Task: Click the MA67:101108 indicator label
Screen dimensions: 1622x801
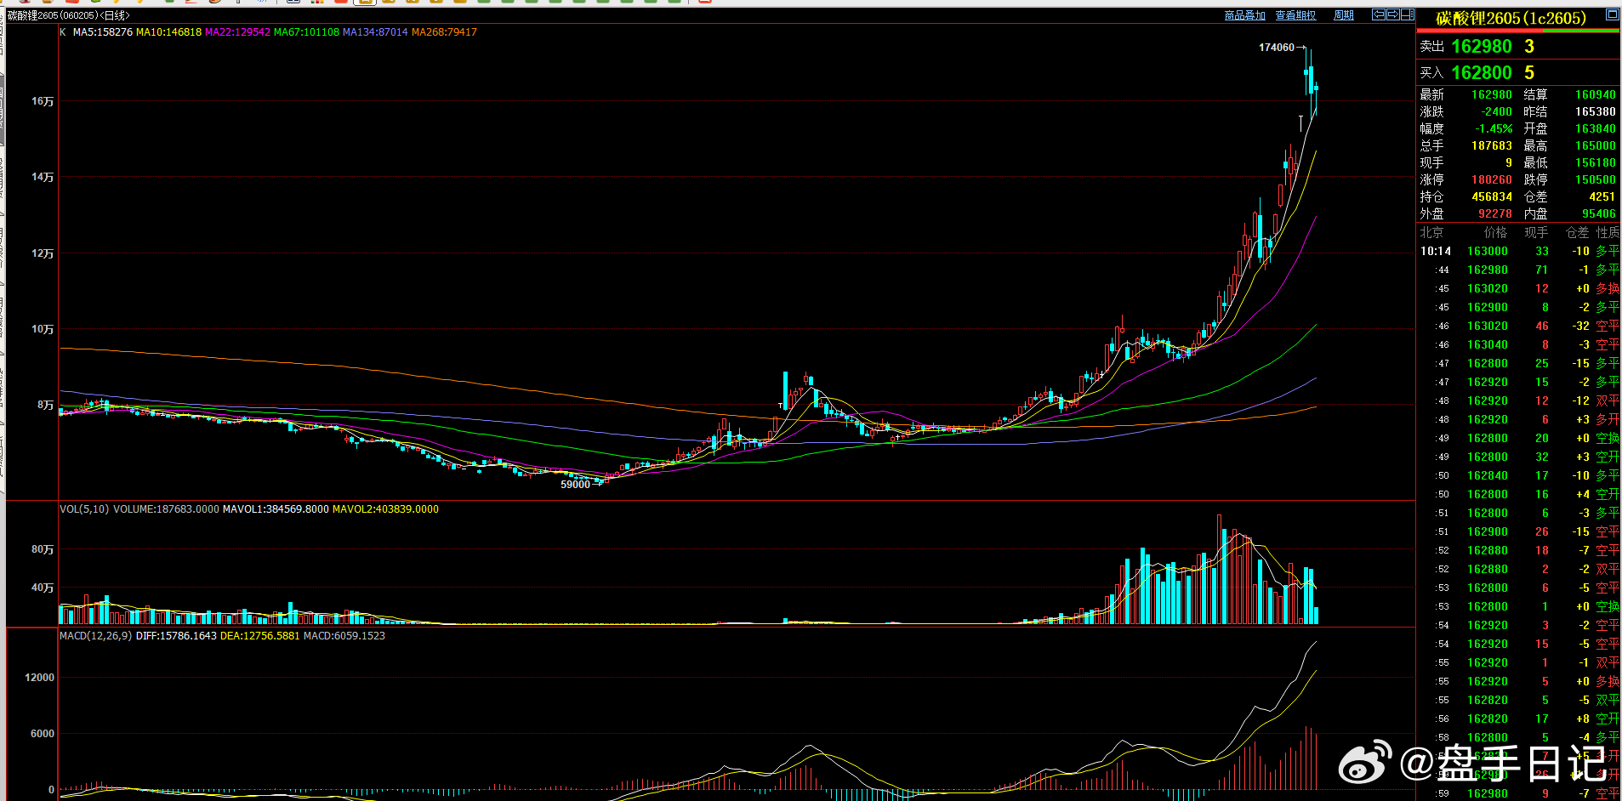Action: click(306, 32)
